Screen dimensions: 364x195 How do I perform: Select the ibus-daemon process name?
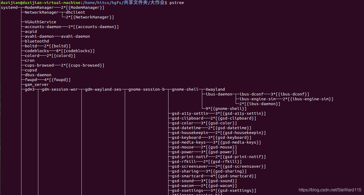219,94
